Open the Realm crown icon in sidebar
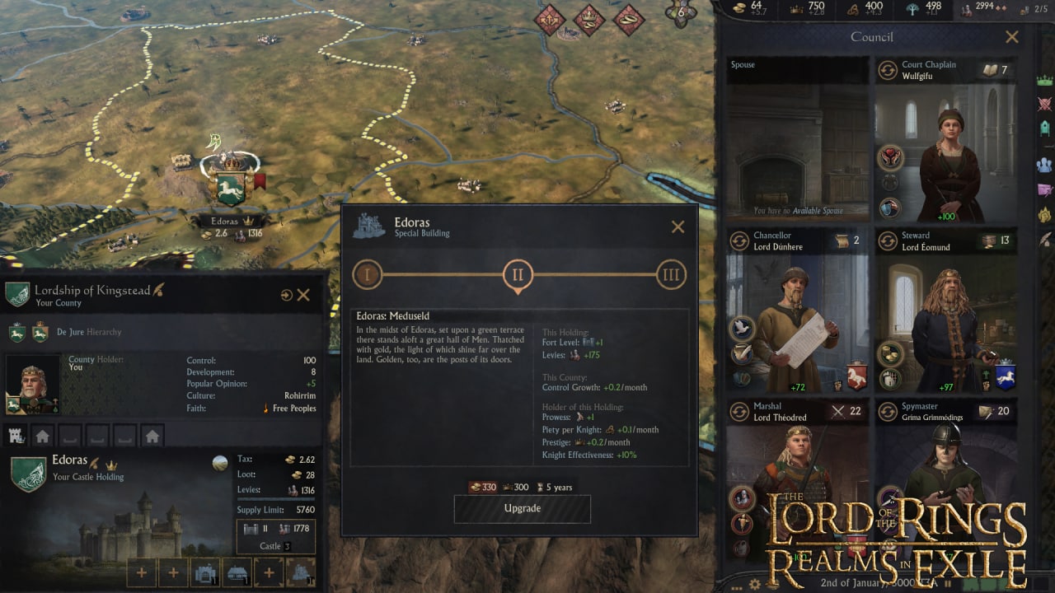The height and width of the screenshot is (593, 1055). (1045, 81)
